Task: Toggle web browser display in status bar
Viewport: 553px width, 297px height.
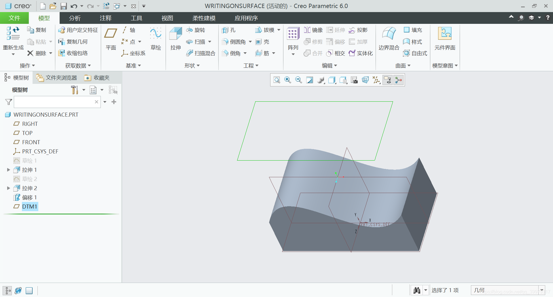Action: (18, 291)
